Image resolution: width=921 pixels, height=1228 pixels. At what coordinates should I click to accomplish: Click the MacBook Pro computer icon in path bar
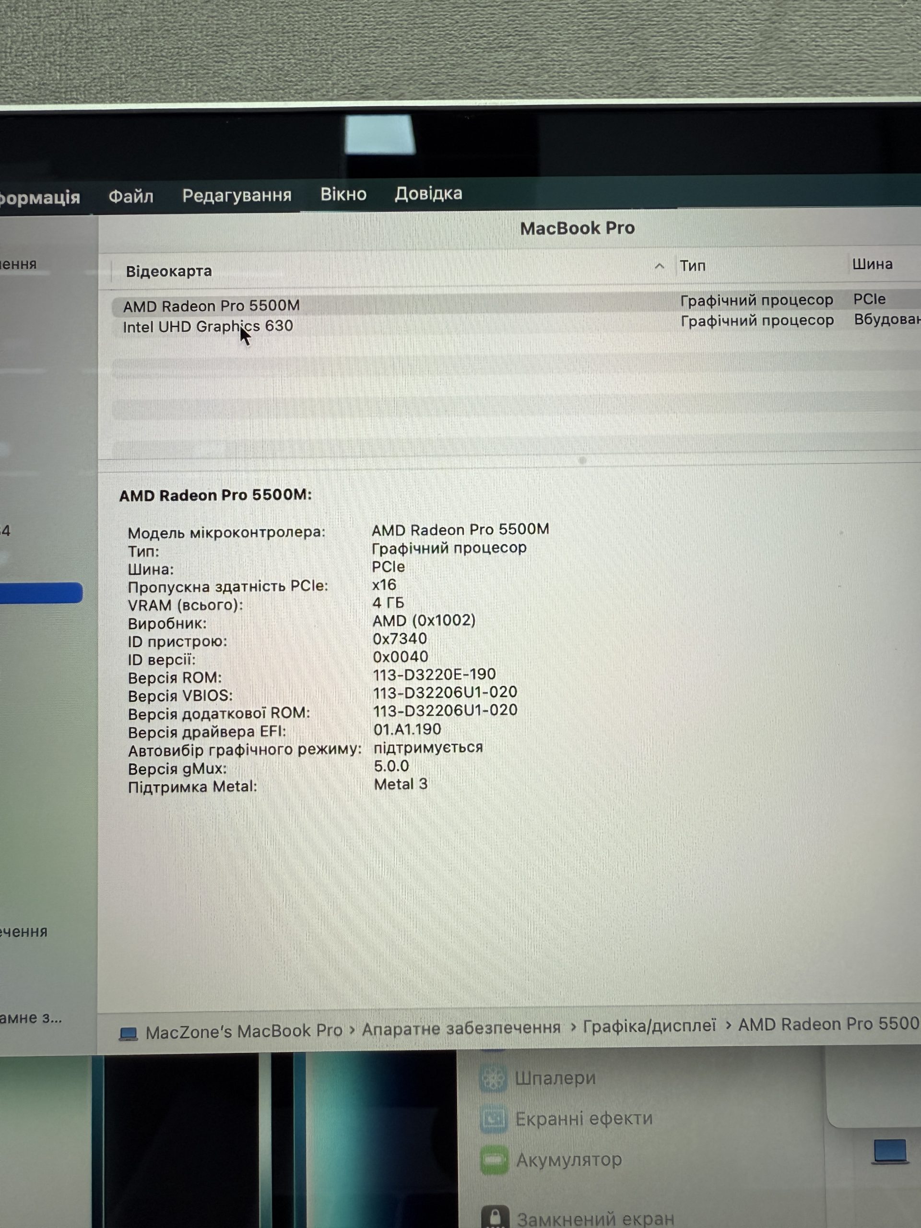pos(128,1034)
